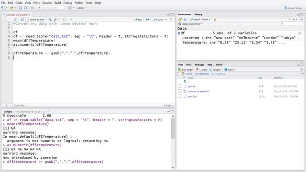Open the Source button dropdown arrow
The height and width of the screenshot is (172, 306).
[x=166, y=20]
